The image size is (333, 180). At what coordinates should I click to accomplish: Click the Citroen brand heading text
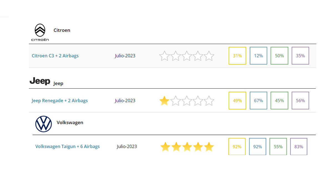click(x=62, y=30)
